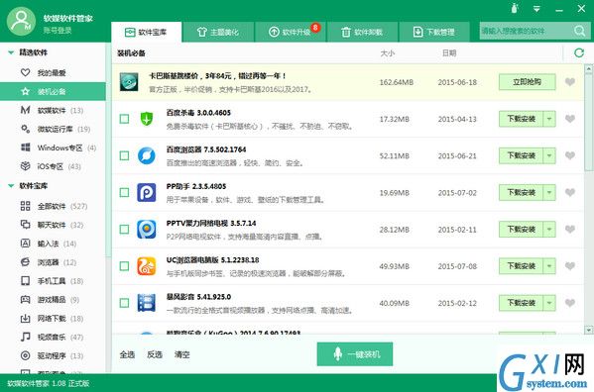The width and height of the screenshot is (594, 392).
Task: Check the 百度浏览器 checkbox
Action: pos(124,155)
